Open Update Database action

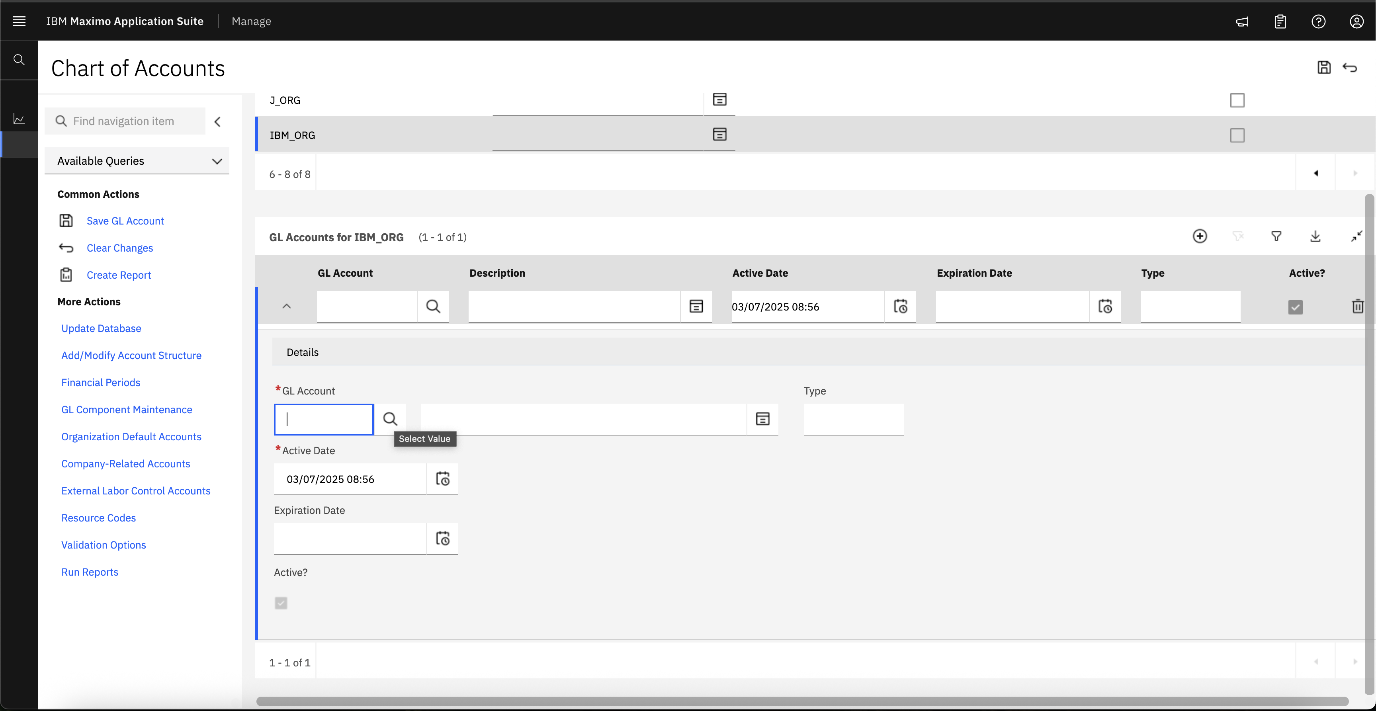[101, 328]
